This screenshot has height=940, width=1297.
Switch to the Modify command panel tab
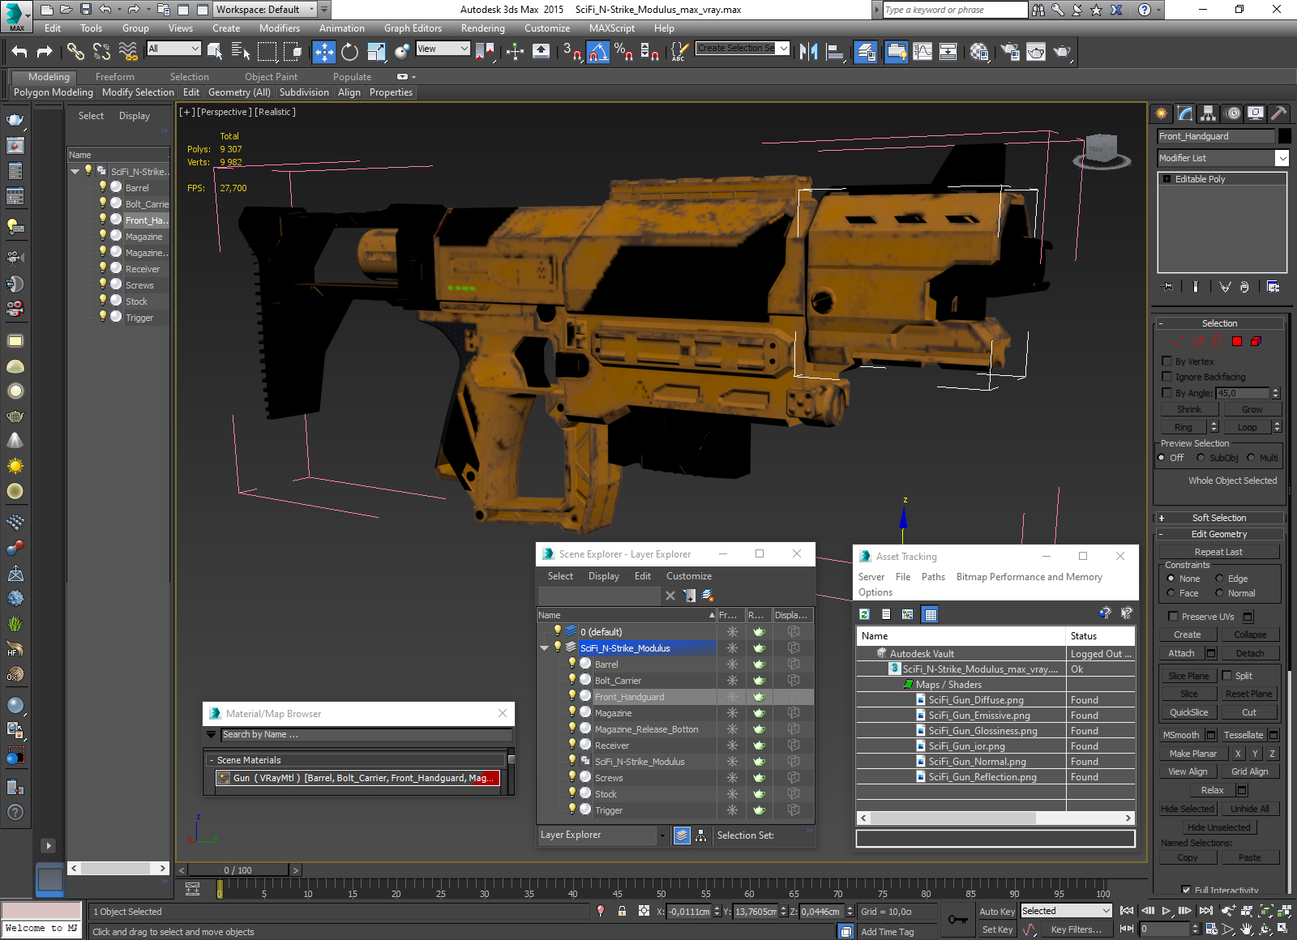1185,113
